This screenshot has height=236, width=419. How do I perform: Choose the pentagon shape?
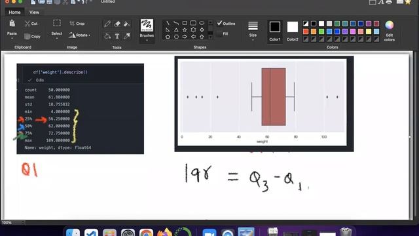coord(168,37)
